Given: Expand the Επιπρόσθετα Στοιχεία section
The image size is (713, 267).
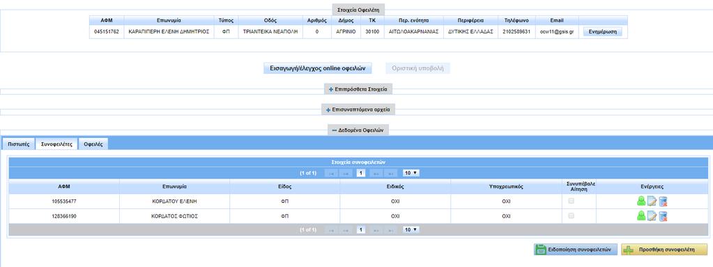Looking at the screenshot, I should pyautogui.click(x=358, y=90).
